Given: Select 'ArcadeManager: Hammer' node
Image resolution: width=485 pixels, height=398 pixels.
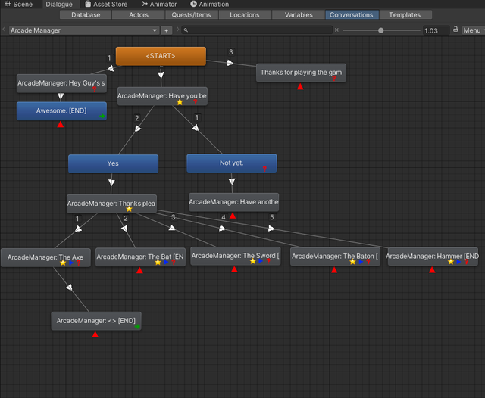Looking at the screenshot, I should (x=433, y=257).
